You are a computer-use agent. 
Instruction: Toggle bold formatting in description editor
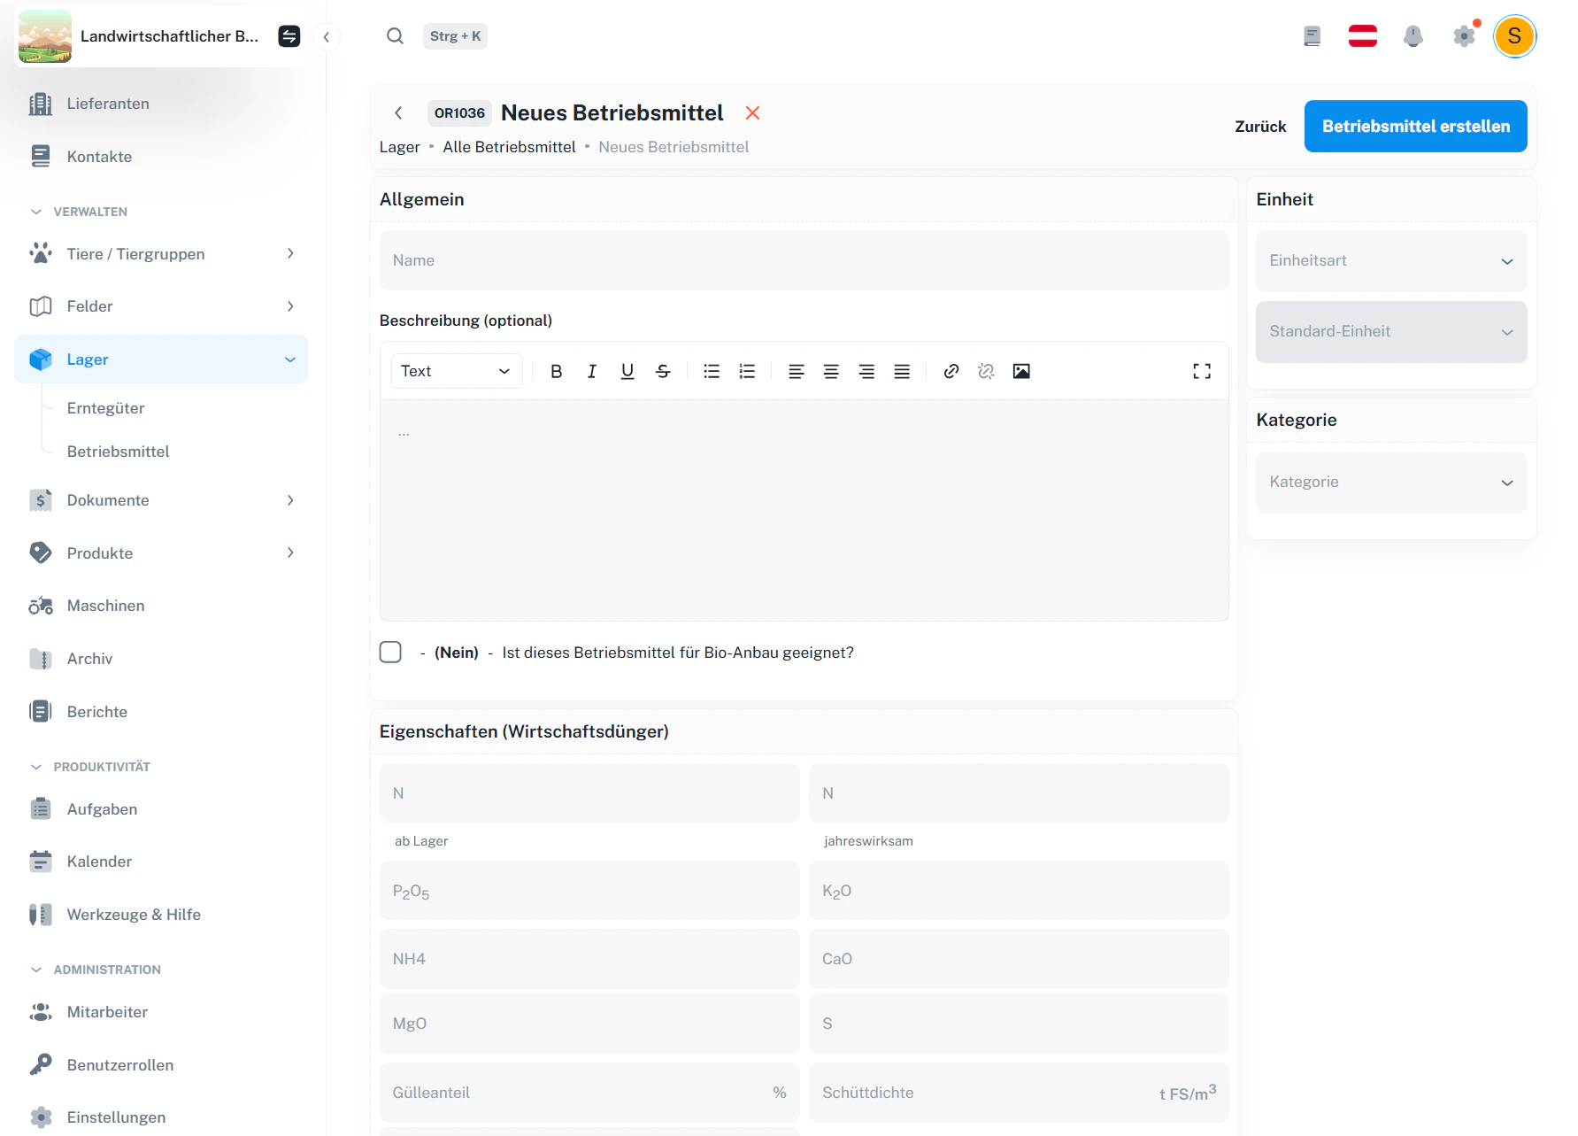(556, 371)
